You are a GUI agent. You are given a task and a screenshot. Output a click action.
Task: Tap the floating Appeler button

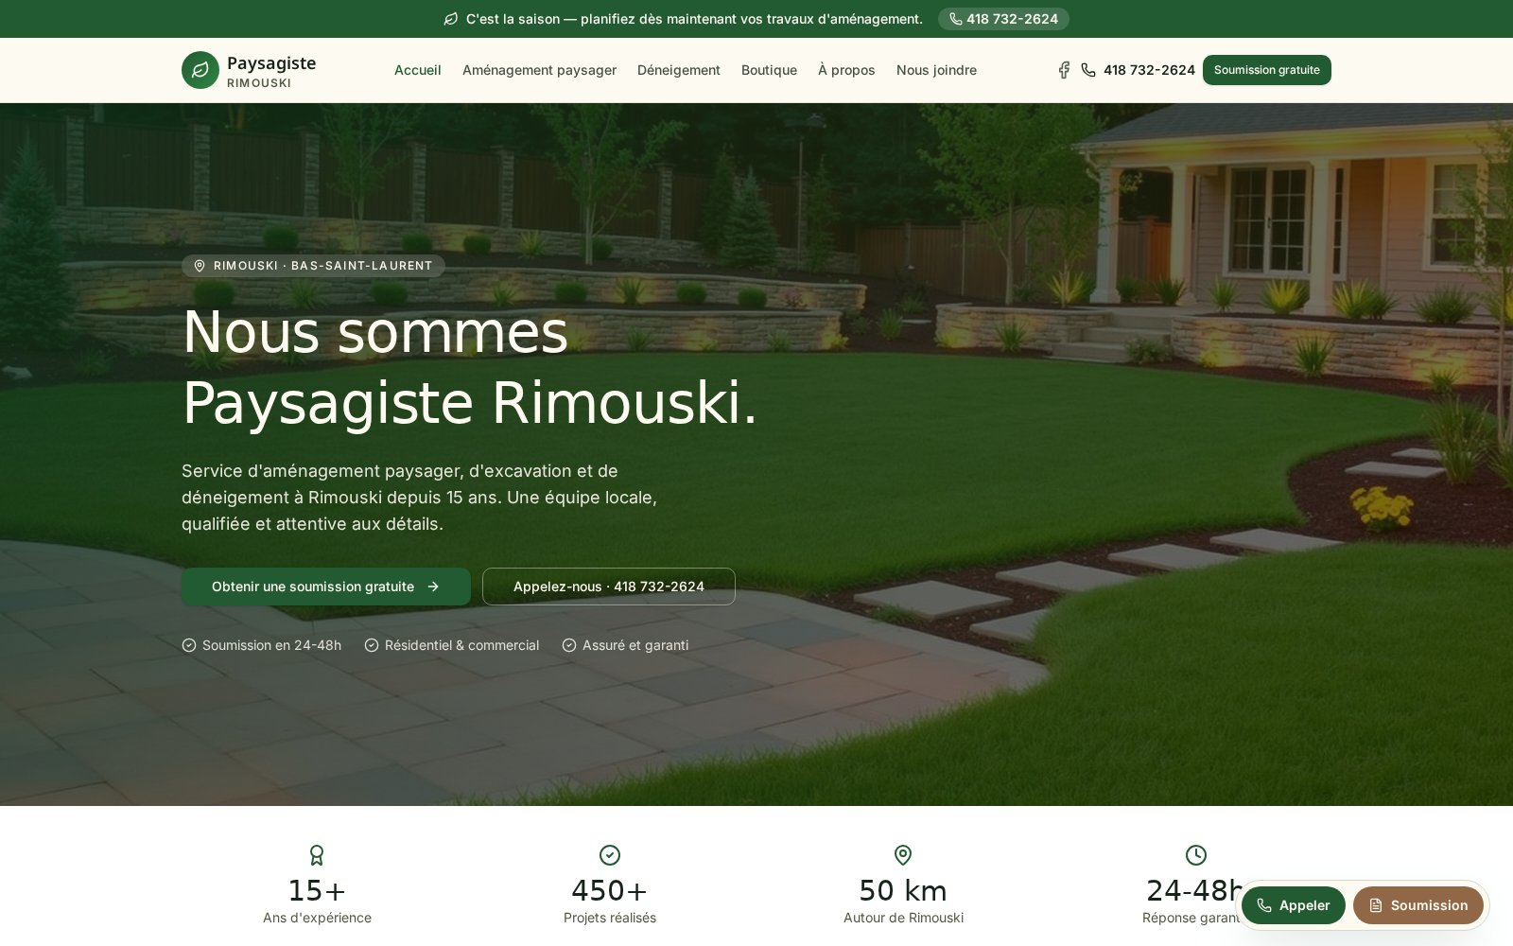click(1294, 905)
